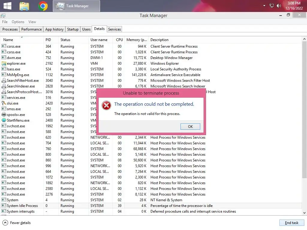The image size is (307, 230).
Task: Click the SearchIndexer.exe icon
Action: 4,86
